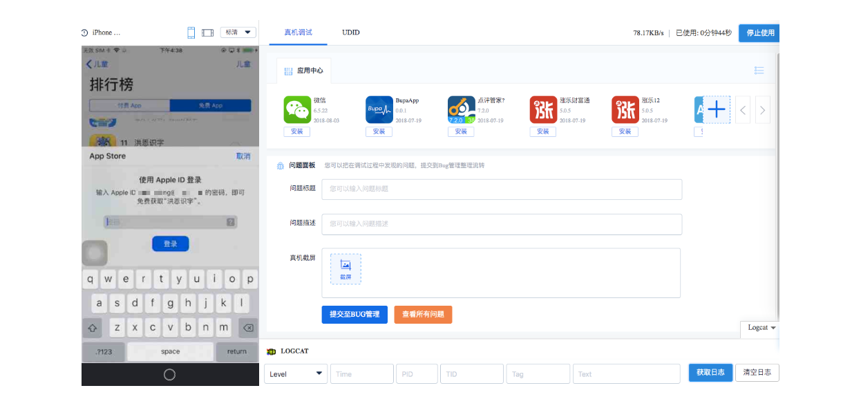Focus the TID filter field

tap(472, 373)
